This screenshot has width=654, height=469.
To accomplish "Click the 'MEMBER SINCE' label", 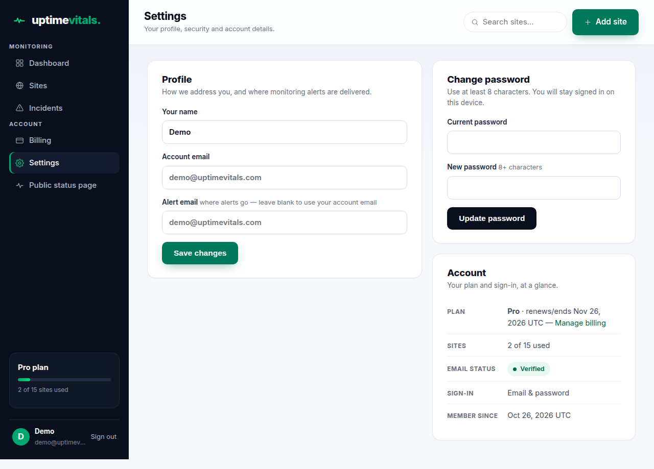I will pyautogui.click(x=473, y=416).
